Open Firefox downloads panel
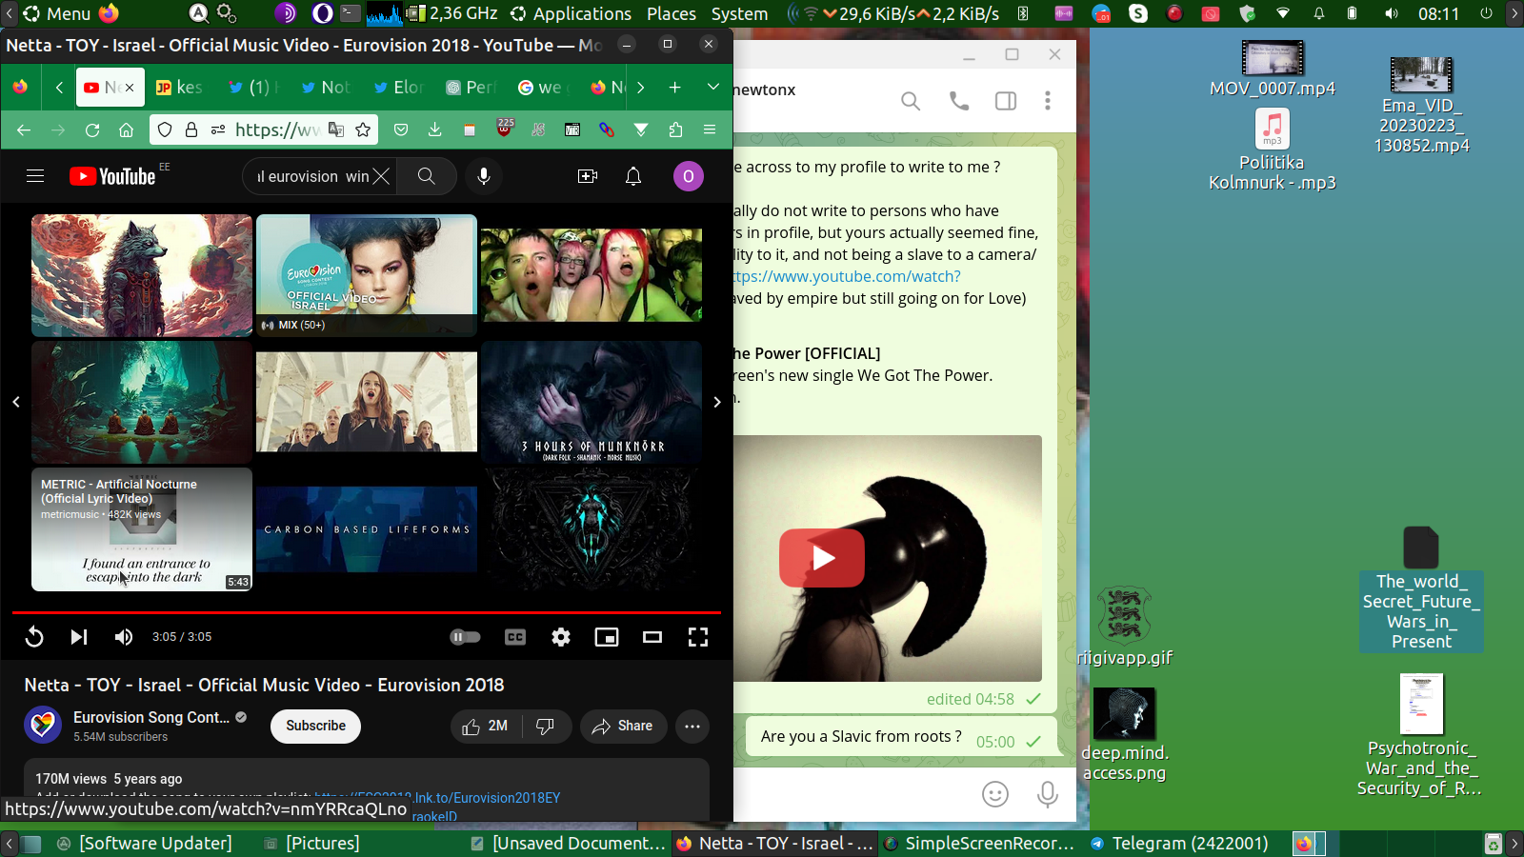The width and height of the screenshot is (1524, 857). tap(435, 130)
